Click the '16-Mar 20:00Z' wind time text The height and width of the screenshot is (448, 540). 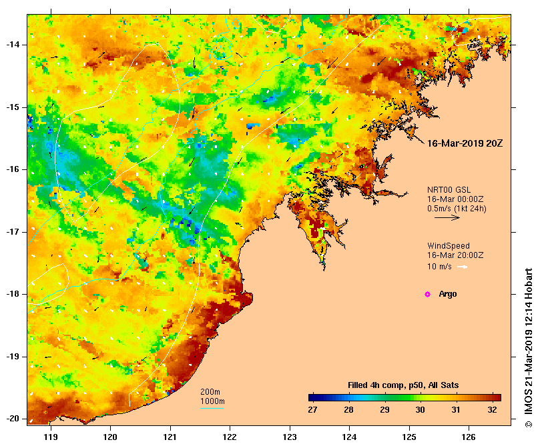pos(455,255)
